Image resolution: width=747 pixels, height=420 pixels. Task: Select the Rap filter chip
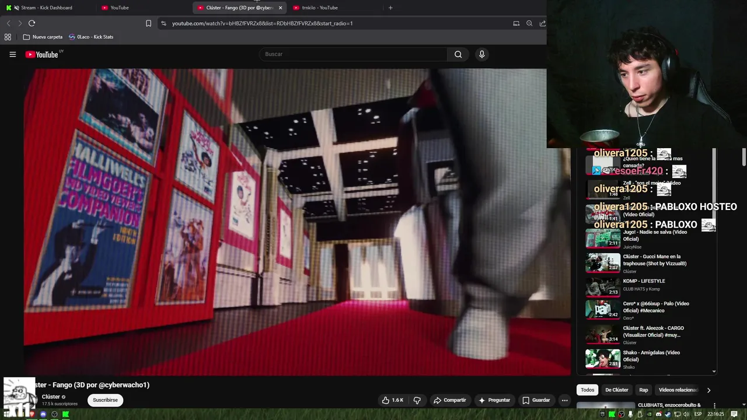tap(644, 390)
